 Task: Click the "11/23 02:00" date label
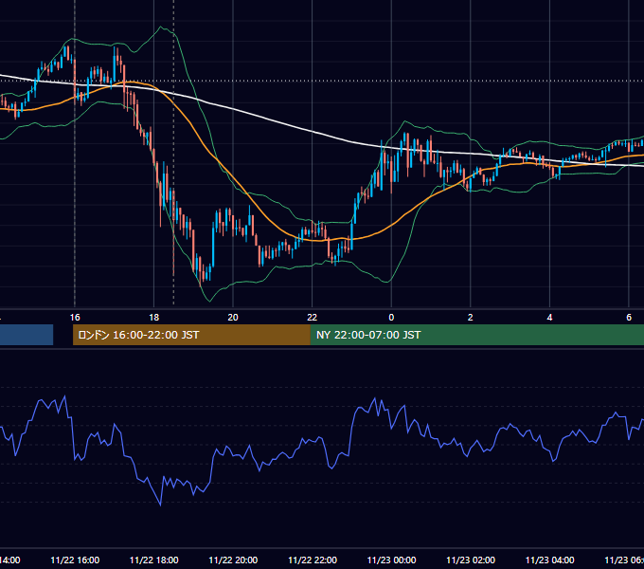coord(471,560)
